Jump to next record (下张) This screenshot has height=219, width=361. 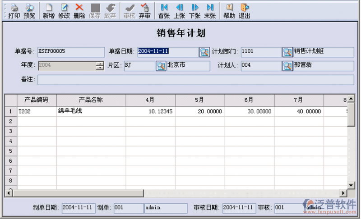pos(195,11)
